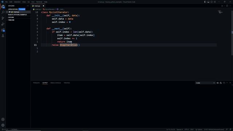Click the main.py icon in breadcrumb

34,9
